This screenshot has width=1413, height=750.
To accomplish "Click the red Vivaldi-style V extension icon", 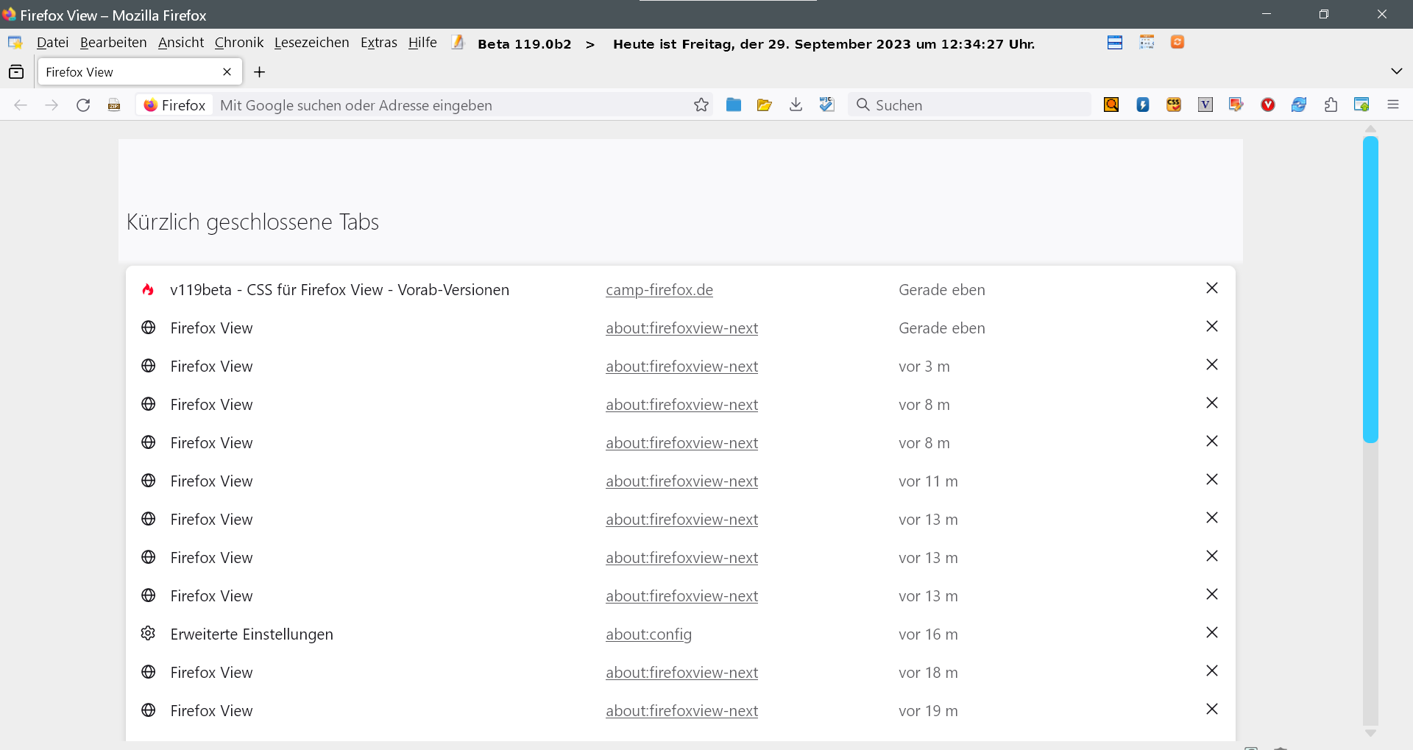I will (x=1267, y=105).
